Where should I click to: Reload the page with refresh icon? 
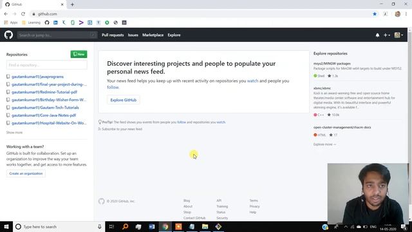[23, 14]
